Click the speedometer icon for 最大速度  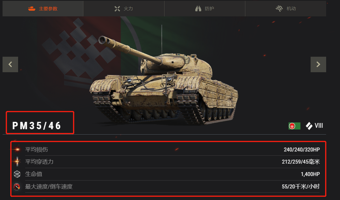[17, 186]
